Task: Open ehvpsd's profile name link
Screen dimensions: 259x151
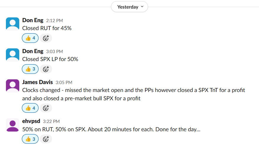Action: click(x=31, y=121)
